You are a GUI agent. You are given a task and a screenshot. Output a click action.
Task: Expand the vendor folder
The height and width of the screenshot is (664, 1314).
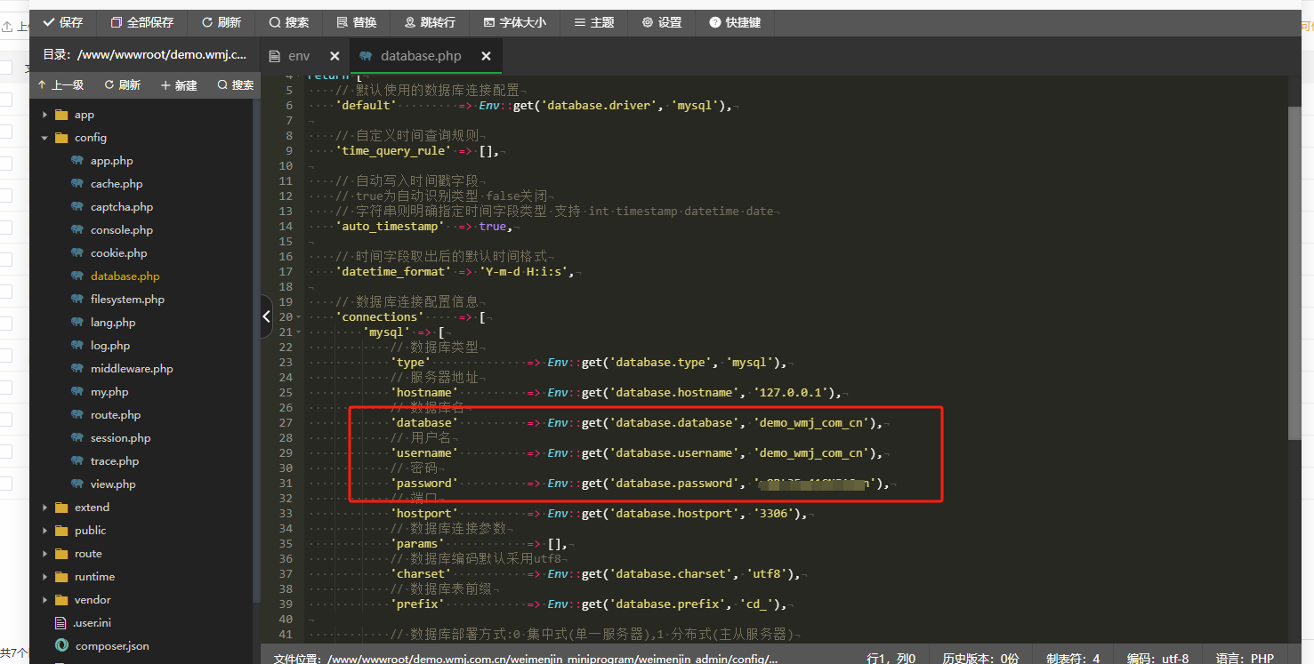(44, 600)
